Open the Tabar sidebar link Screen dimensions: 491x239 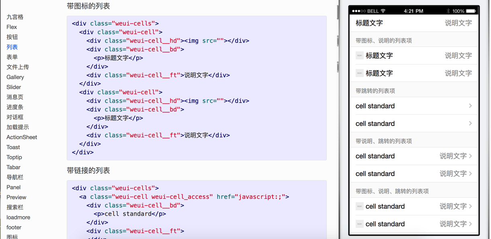click(13, 167)
